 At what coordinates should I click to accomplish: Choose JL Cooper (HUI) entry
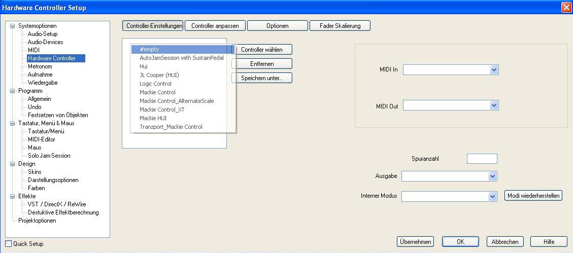183,75
